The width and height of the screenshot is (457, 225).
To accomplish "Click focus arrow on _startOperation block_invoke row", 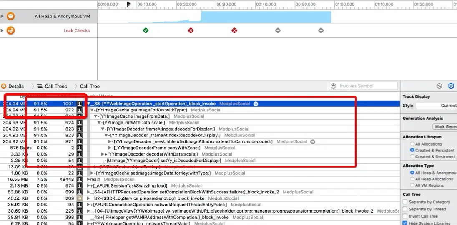I will tap(256, 104).
